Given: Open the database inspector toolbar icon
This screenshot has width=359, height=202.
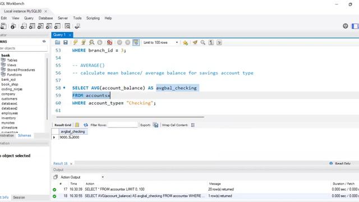Looking at the screenshot, I should tap(13, 26).
